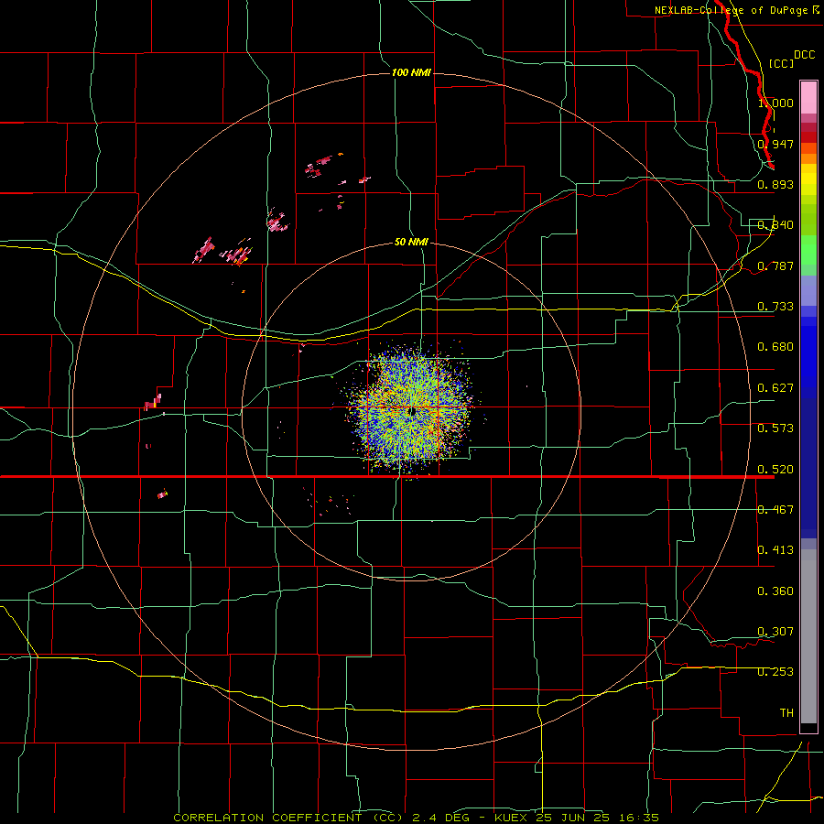Screen dimensions: 824x824
Task: Click the NEXLAB-College of DuPage title text
Action: pos(737,10)
